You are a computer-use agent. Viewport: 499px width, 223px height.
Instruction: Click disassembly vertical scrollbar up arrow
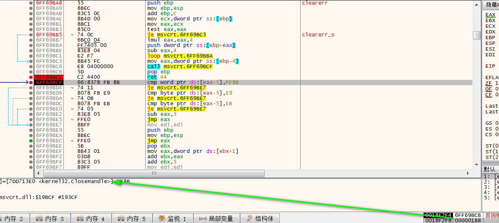(x=477, y=4)
